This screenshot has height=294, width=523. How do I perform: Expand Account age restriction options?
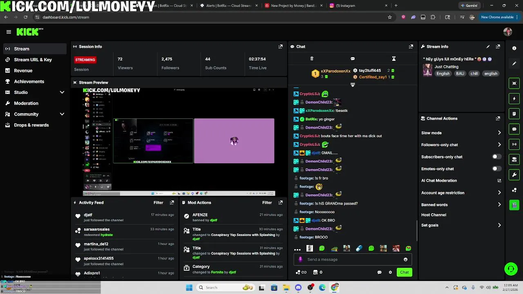point(499,193)
